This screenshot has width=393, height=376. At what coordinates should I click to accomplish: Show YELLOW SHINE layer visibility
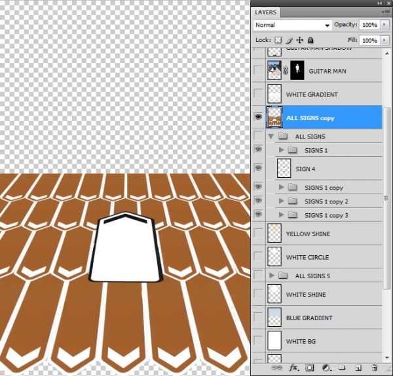pos(258,233)
